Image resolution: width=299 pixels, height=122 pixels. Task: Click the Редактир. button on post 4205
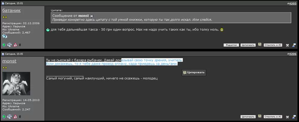(231, 45)
